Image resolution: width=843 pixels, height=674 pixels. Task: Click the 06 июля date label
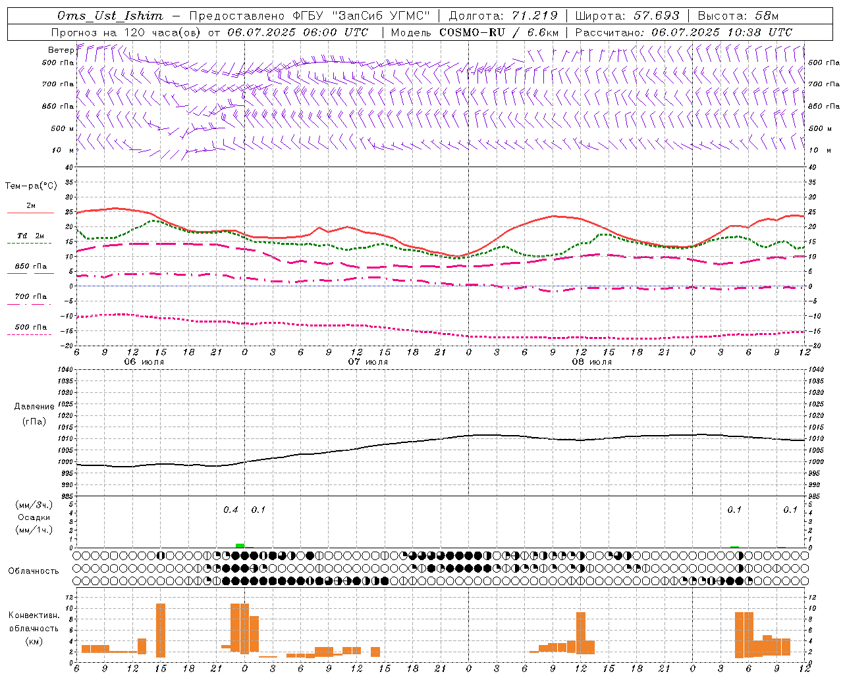[144, 362]
